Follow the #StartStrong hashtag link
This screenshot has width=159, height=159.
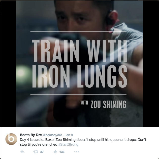(x=68, y=144)
